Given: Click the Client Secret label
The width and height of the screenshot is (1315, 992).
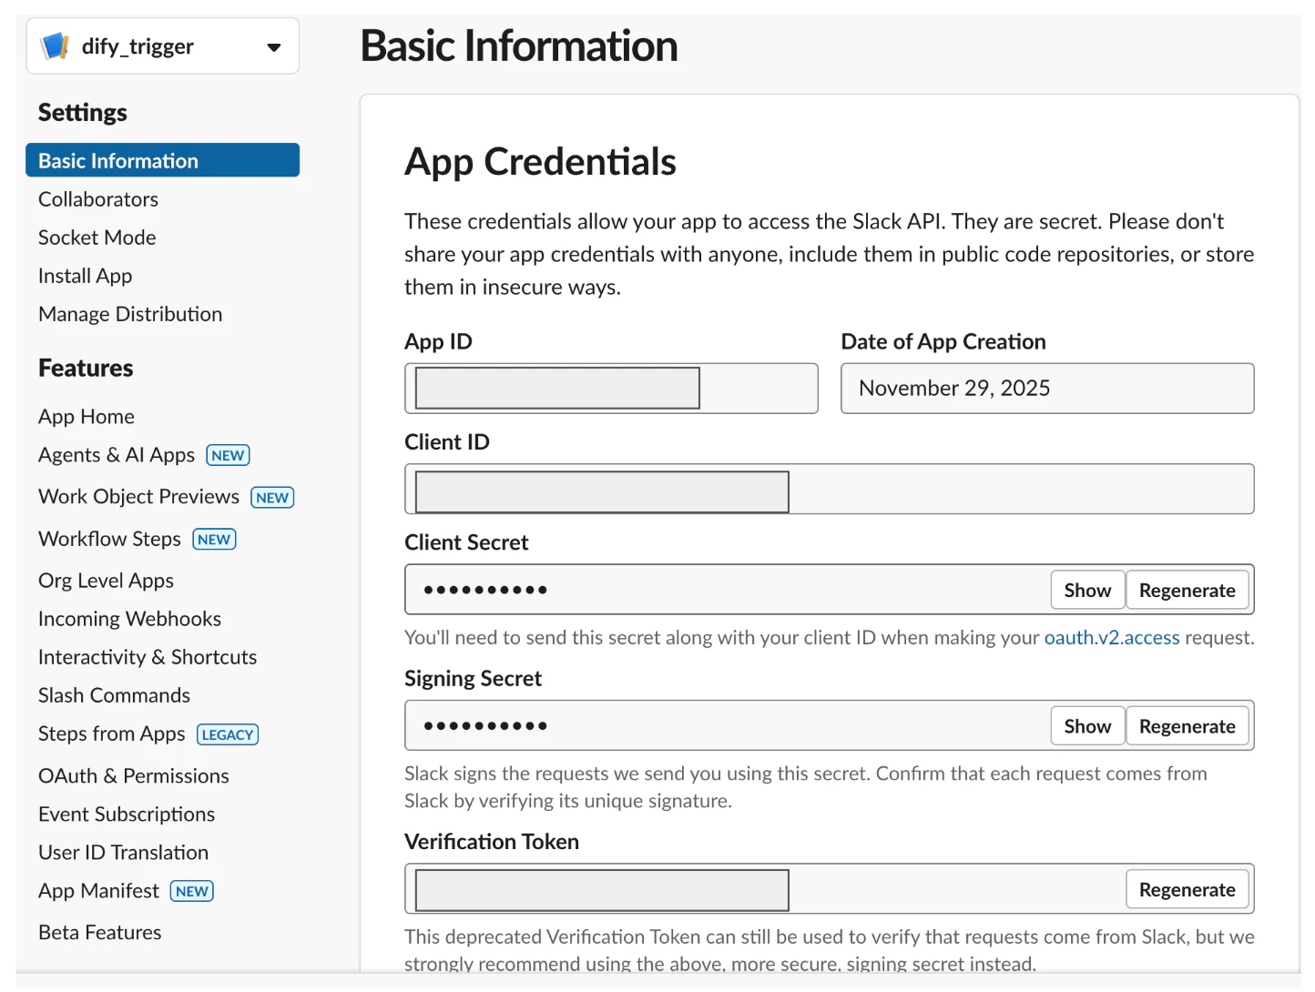Looking at the screenshot, I should point(466,542).
